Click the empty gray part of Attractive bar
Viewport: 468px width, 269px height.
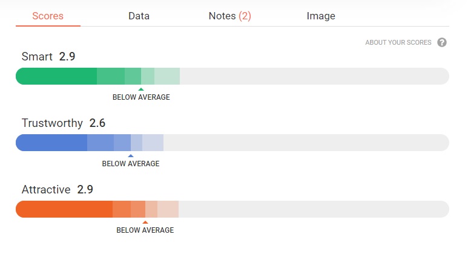[315, 209]
